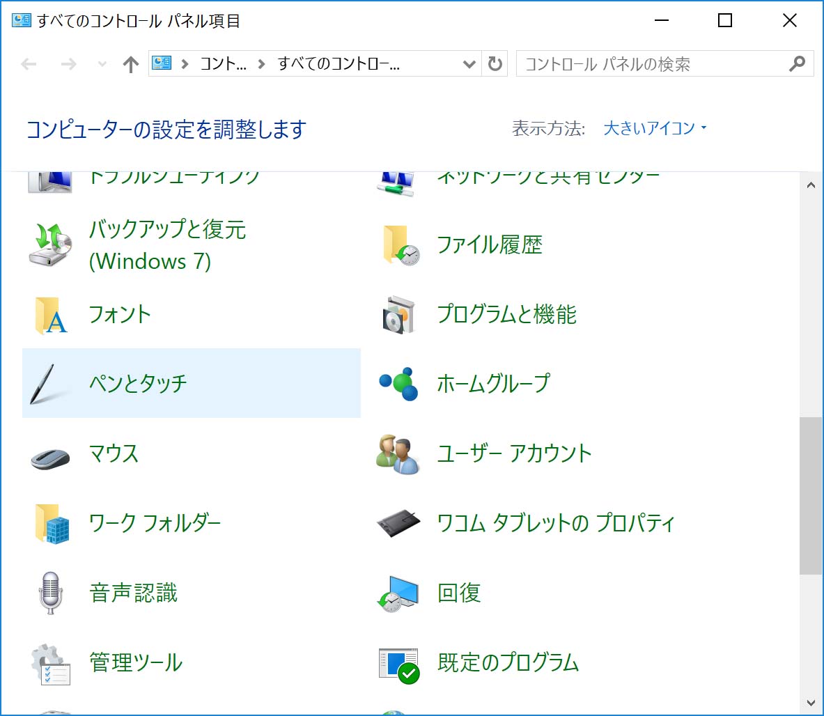824x716 pixels.
Task: Click the vertical scrollbar thumb
Action: click(x=811, y=496)
